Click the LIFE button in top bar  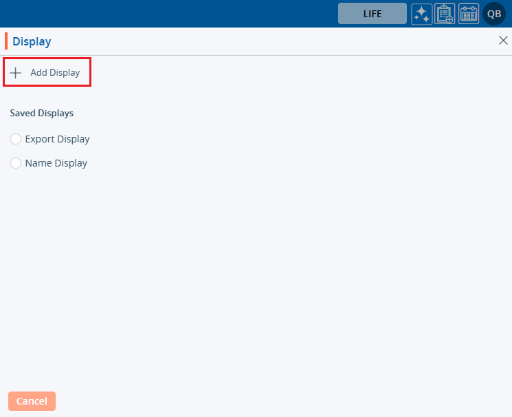point(372,14)
